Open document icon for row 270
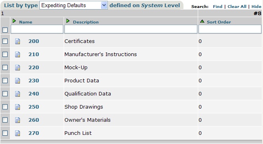The image size is (263, 144). pos(18,133)
